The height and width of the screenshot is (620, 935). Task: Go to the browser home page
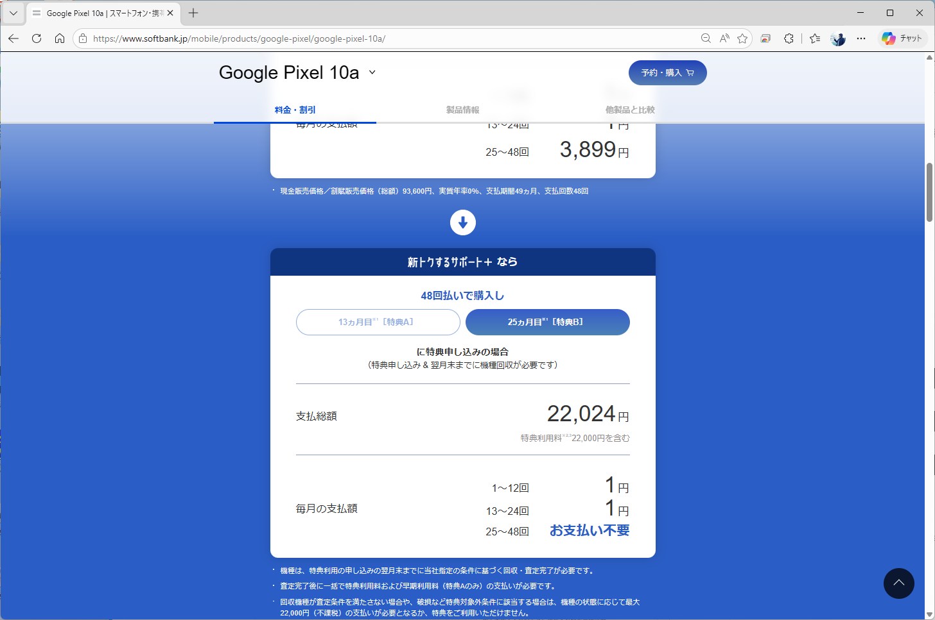click(x=60, y=38)
